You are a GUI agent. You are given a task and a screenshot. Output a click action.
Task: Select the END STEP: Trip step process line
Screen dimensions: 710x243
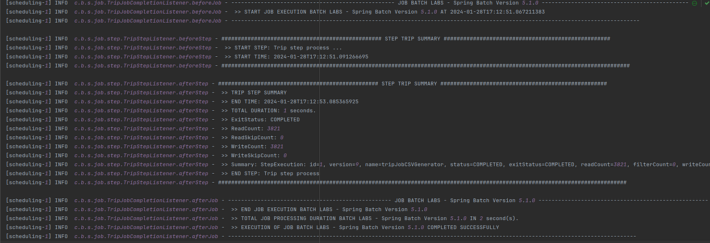[162, 174]
